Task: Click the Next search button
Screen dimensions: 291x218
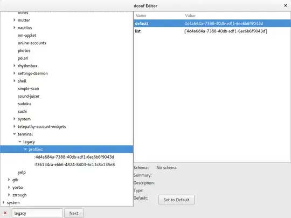Action: [74, 213]
